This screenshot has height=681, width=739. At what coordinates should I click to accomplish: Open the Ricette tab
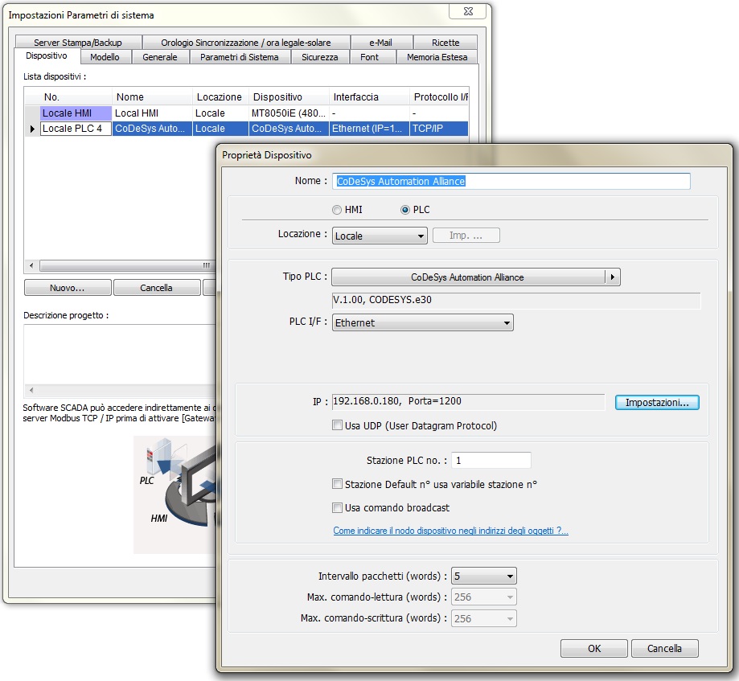coord(445,43)
